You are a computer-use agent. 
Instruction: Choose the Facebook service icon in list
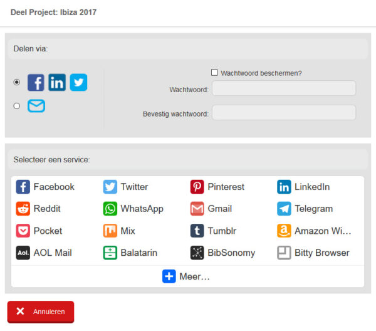click(23, 187)
